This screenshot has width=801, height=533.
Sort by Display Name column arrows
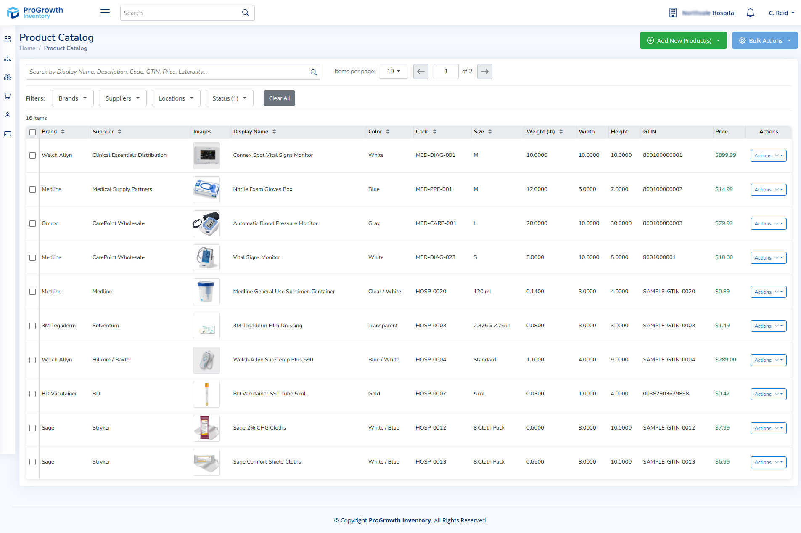[274, 132]
